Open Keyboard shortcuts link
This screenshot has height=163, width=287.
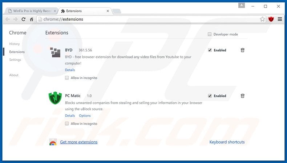227,142
